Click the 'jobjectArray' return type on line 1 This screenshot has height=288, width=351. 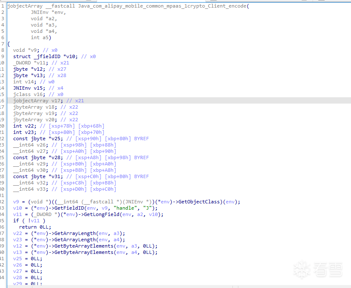25,6
